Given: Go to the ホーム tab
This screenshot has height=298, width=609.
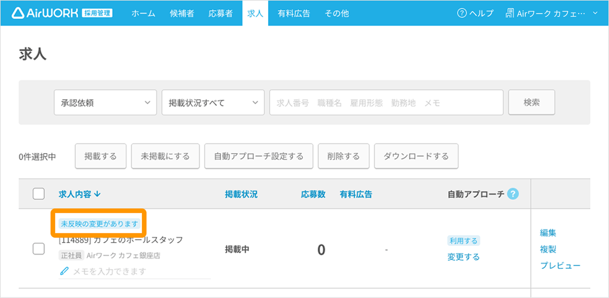Looking at the screenshot, I should pyautogui.click(x=143, y=13).
